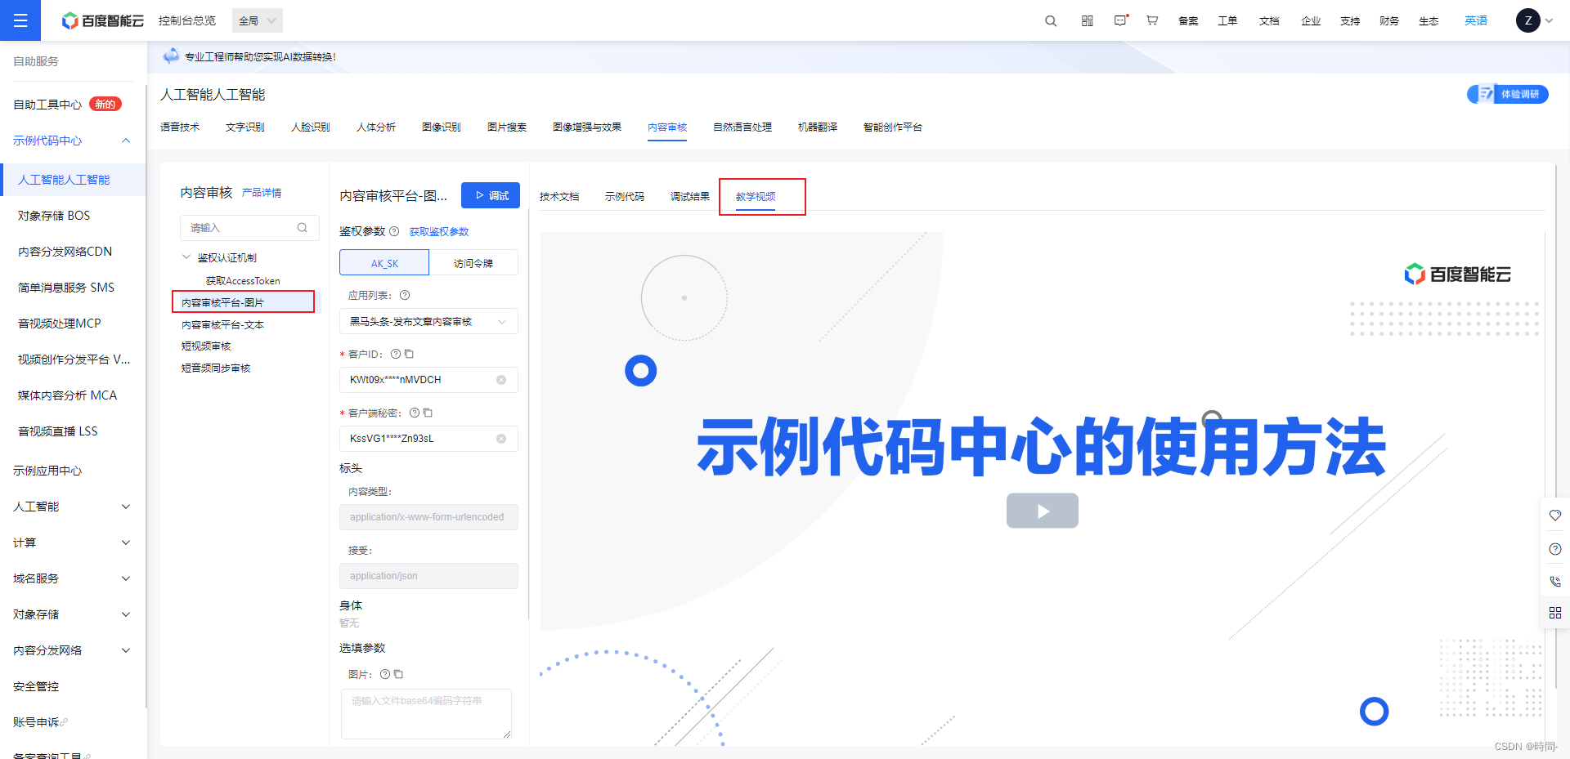This screenshot has height=759, width=1570.
Task: Open the product grid icon in top bar
Action: pyautogui.click(x=1087, y=21)
